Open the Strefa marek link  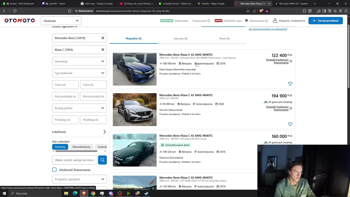pos(174,21)
